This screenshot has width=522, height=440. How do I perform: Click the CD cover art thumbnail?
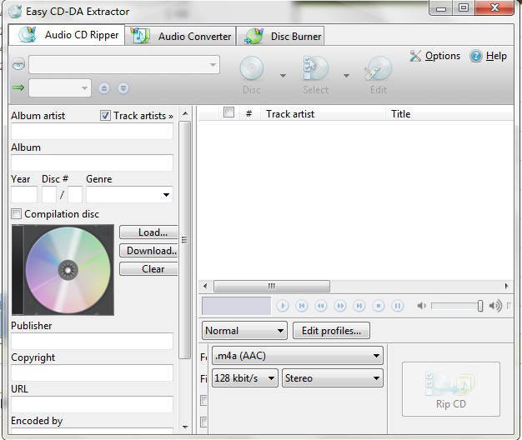[63, 270]
